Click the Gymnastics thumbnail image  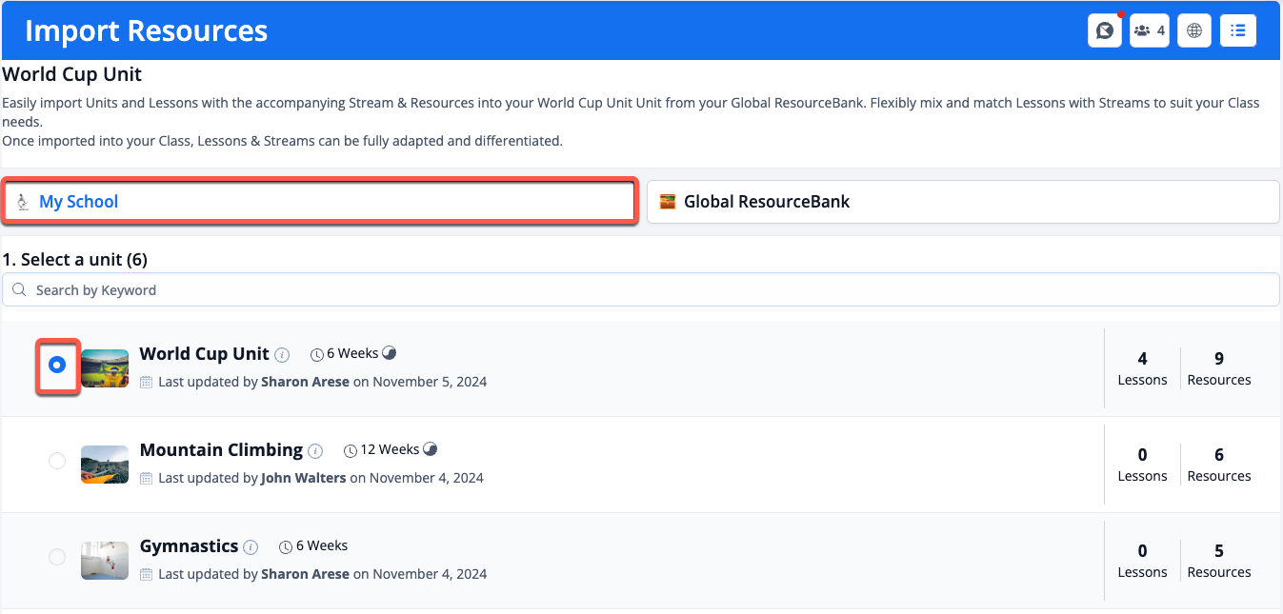tap(105, 561)
